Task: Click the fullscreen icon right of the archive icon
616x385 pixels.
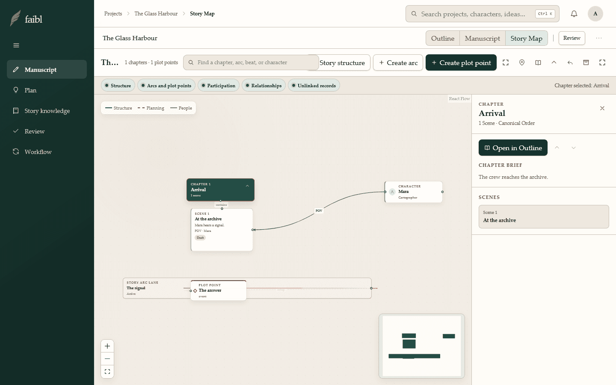Action: click(x=602, y=62)
